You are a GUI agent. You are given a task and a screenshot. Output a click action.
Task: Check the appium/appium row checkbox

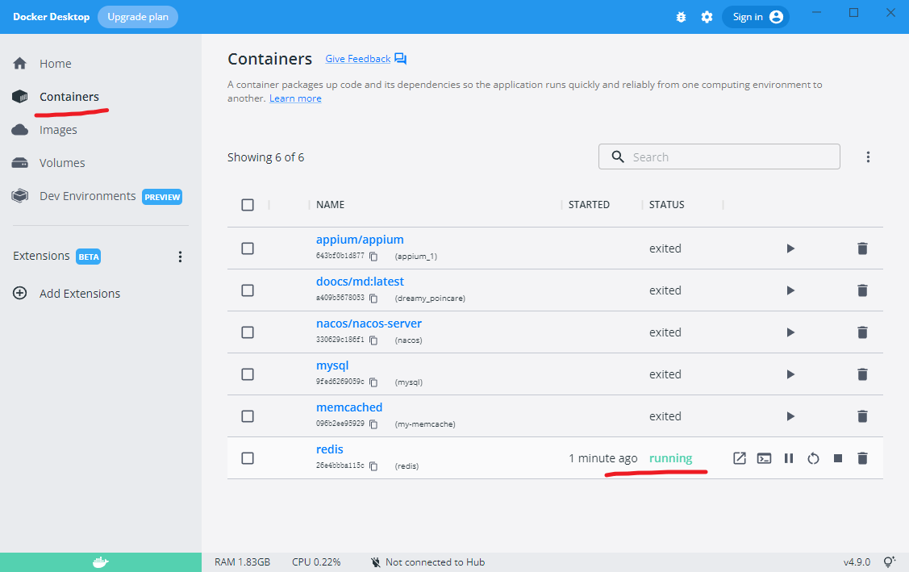(248, 248)
